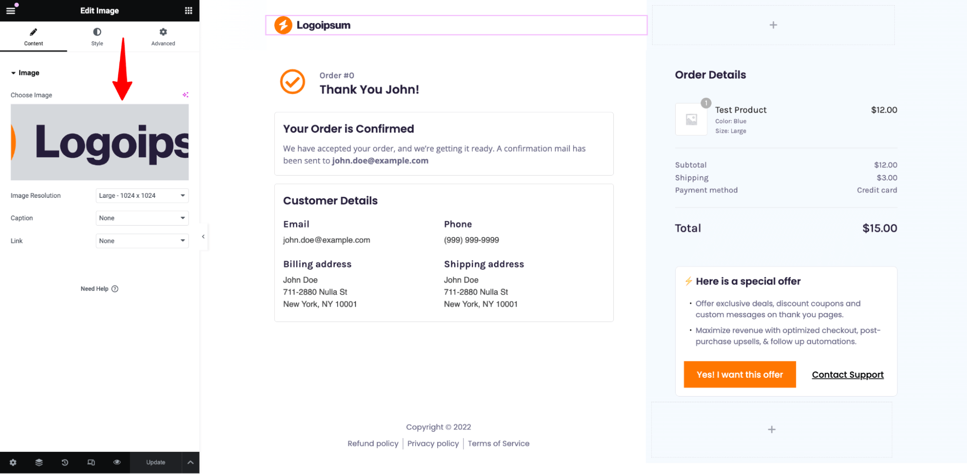The width and height of the screenshot is (967, 474).
Task: Click the Contact Support link
Action: pyautogui.click(x=848, y=375)
